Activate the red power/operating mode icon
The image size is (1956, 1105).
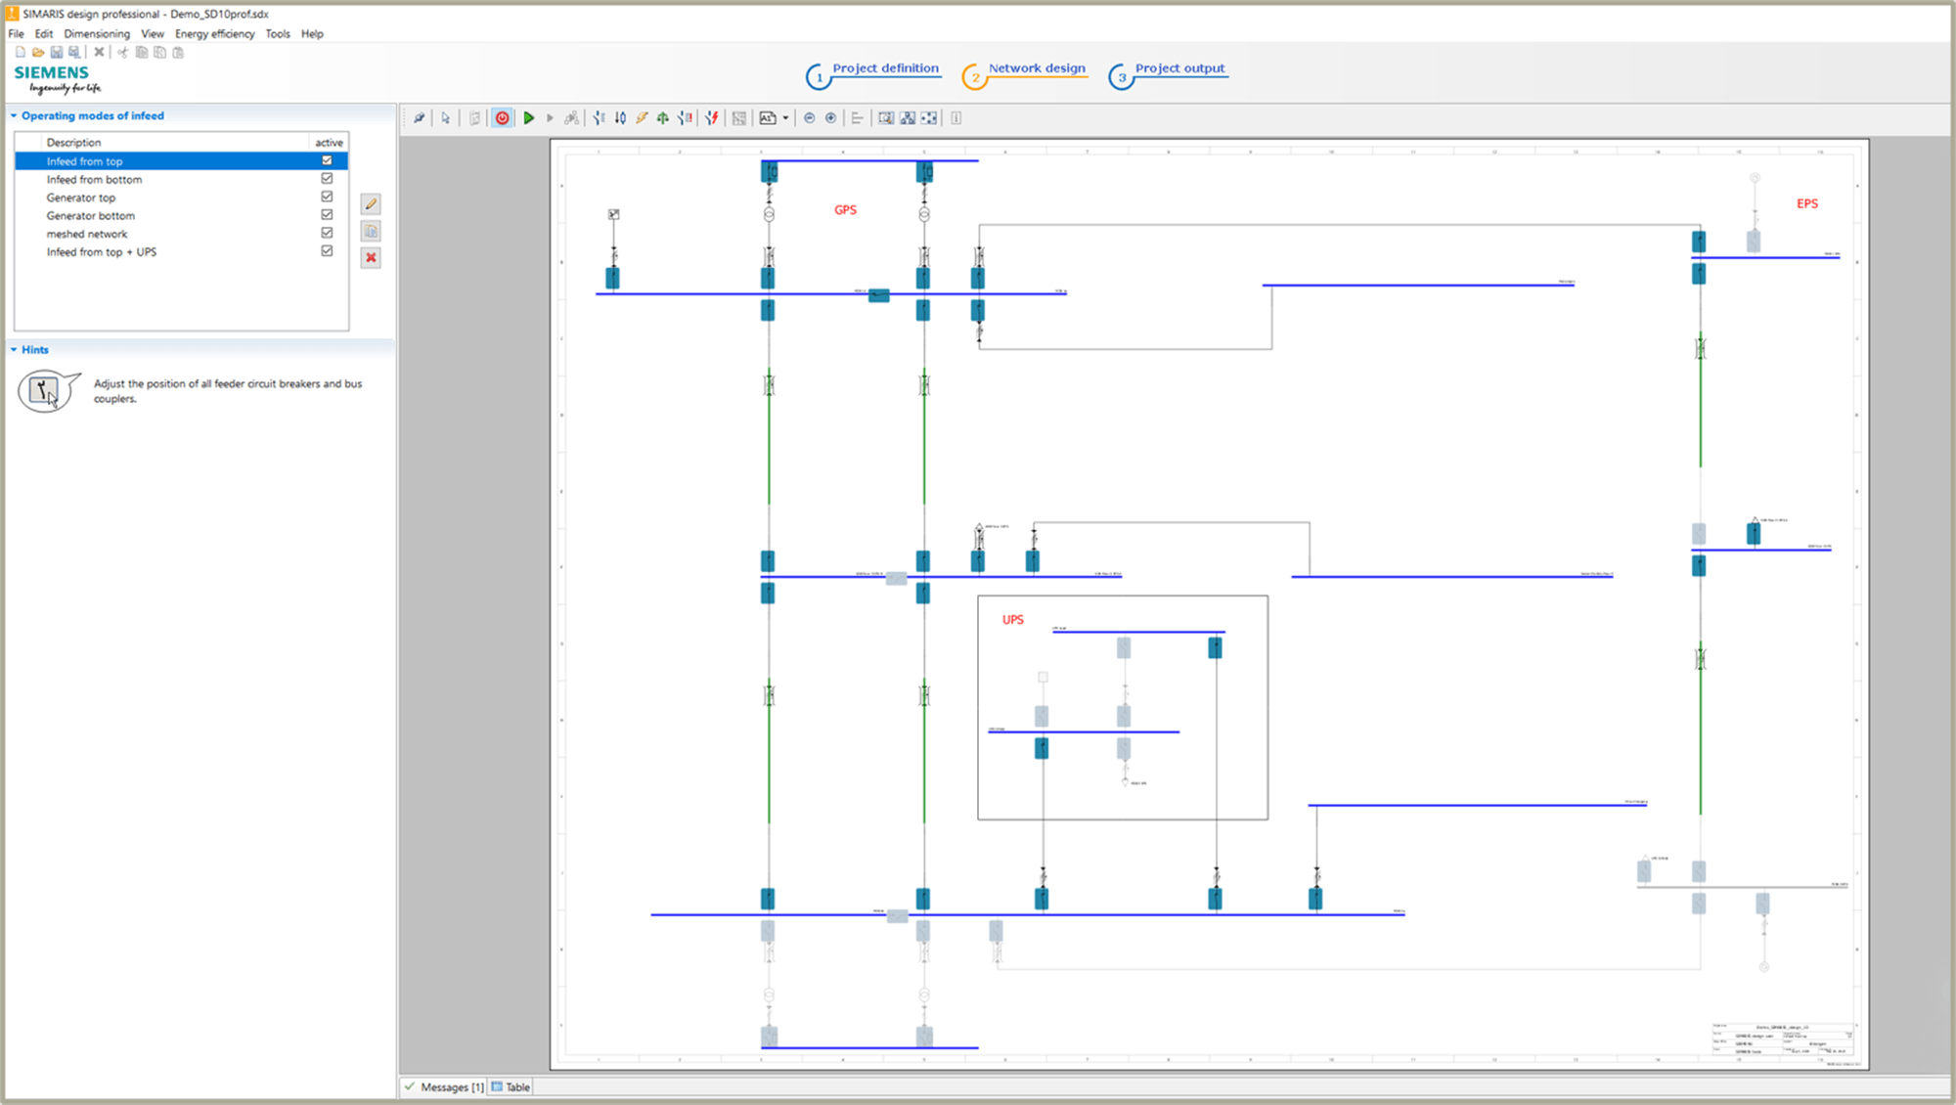point(502,117)
